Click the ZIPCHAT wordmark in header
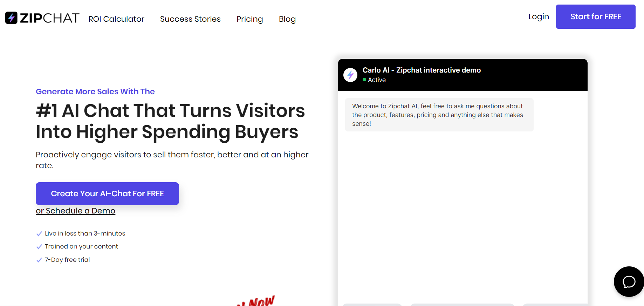This screenshot has width=644, height=306. pos(50,18)
